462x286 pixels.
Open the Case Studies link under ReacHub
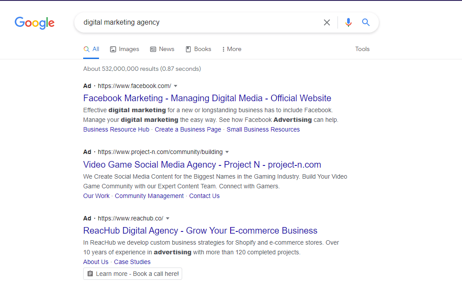click(132, 261)
